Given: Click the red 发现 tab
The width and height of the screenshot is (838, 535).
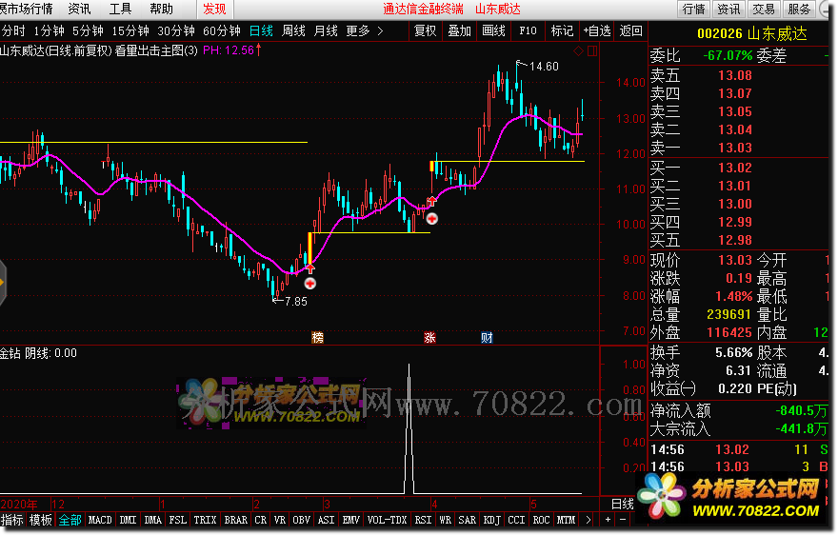Looking at the screenshot, I should point(215,10).
